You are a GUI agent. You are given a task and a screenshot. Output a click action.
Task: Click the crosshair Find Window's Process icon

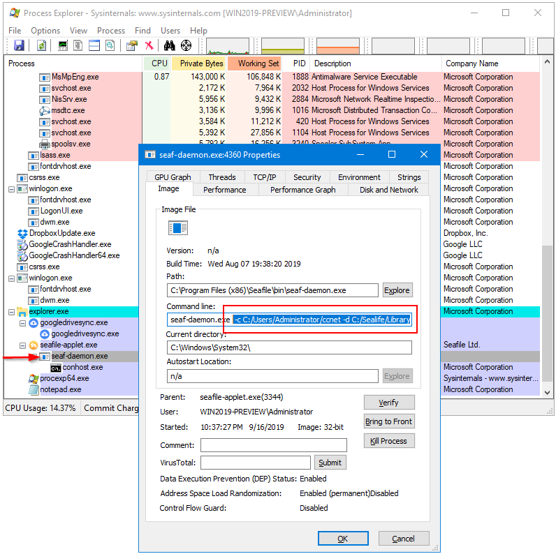186,45
